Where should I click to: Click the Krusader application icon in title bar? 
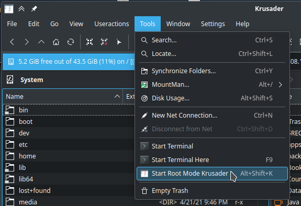tap(9, 9)
